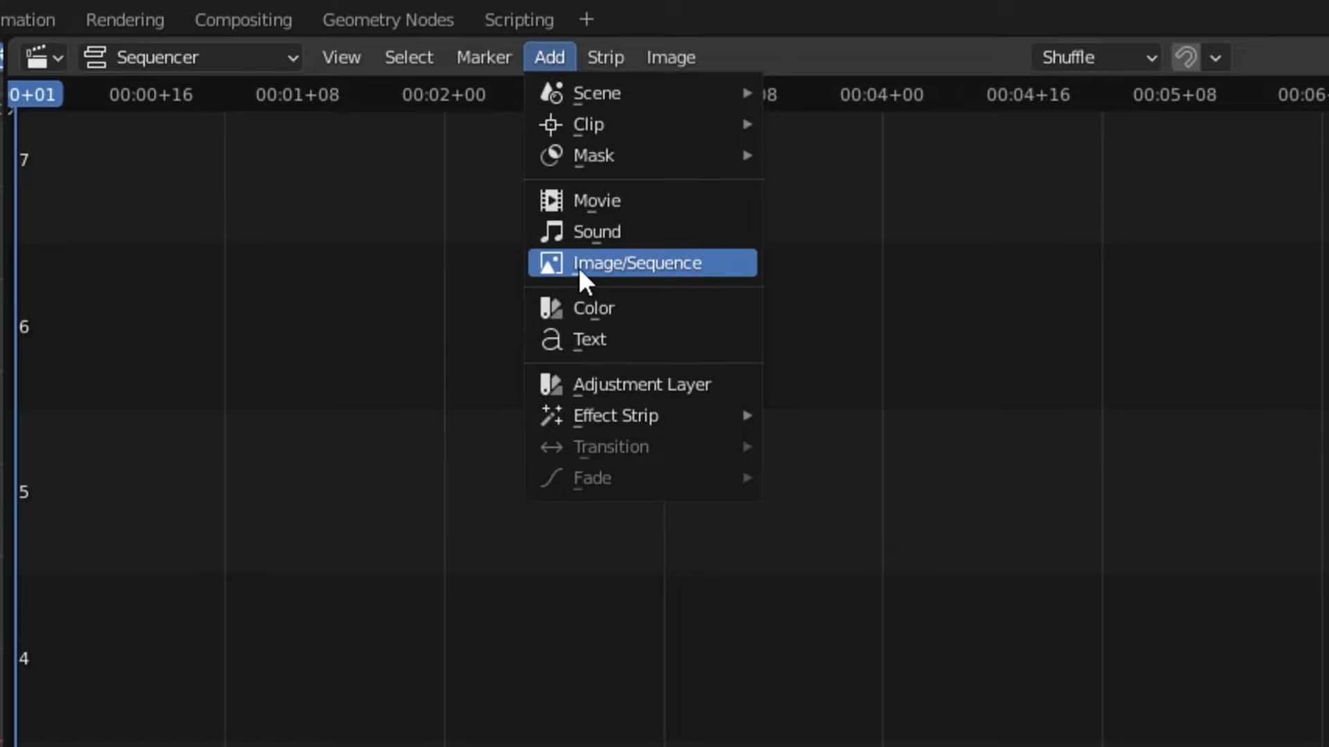This screenshot has height=747, width=1329.
Task: Choose Adjustment Layer entry
Action: coord(643,384)
